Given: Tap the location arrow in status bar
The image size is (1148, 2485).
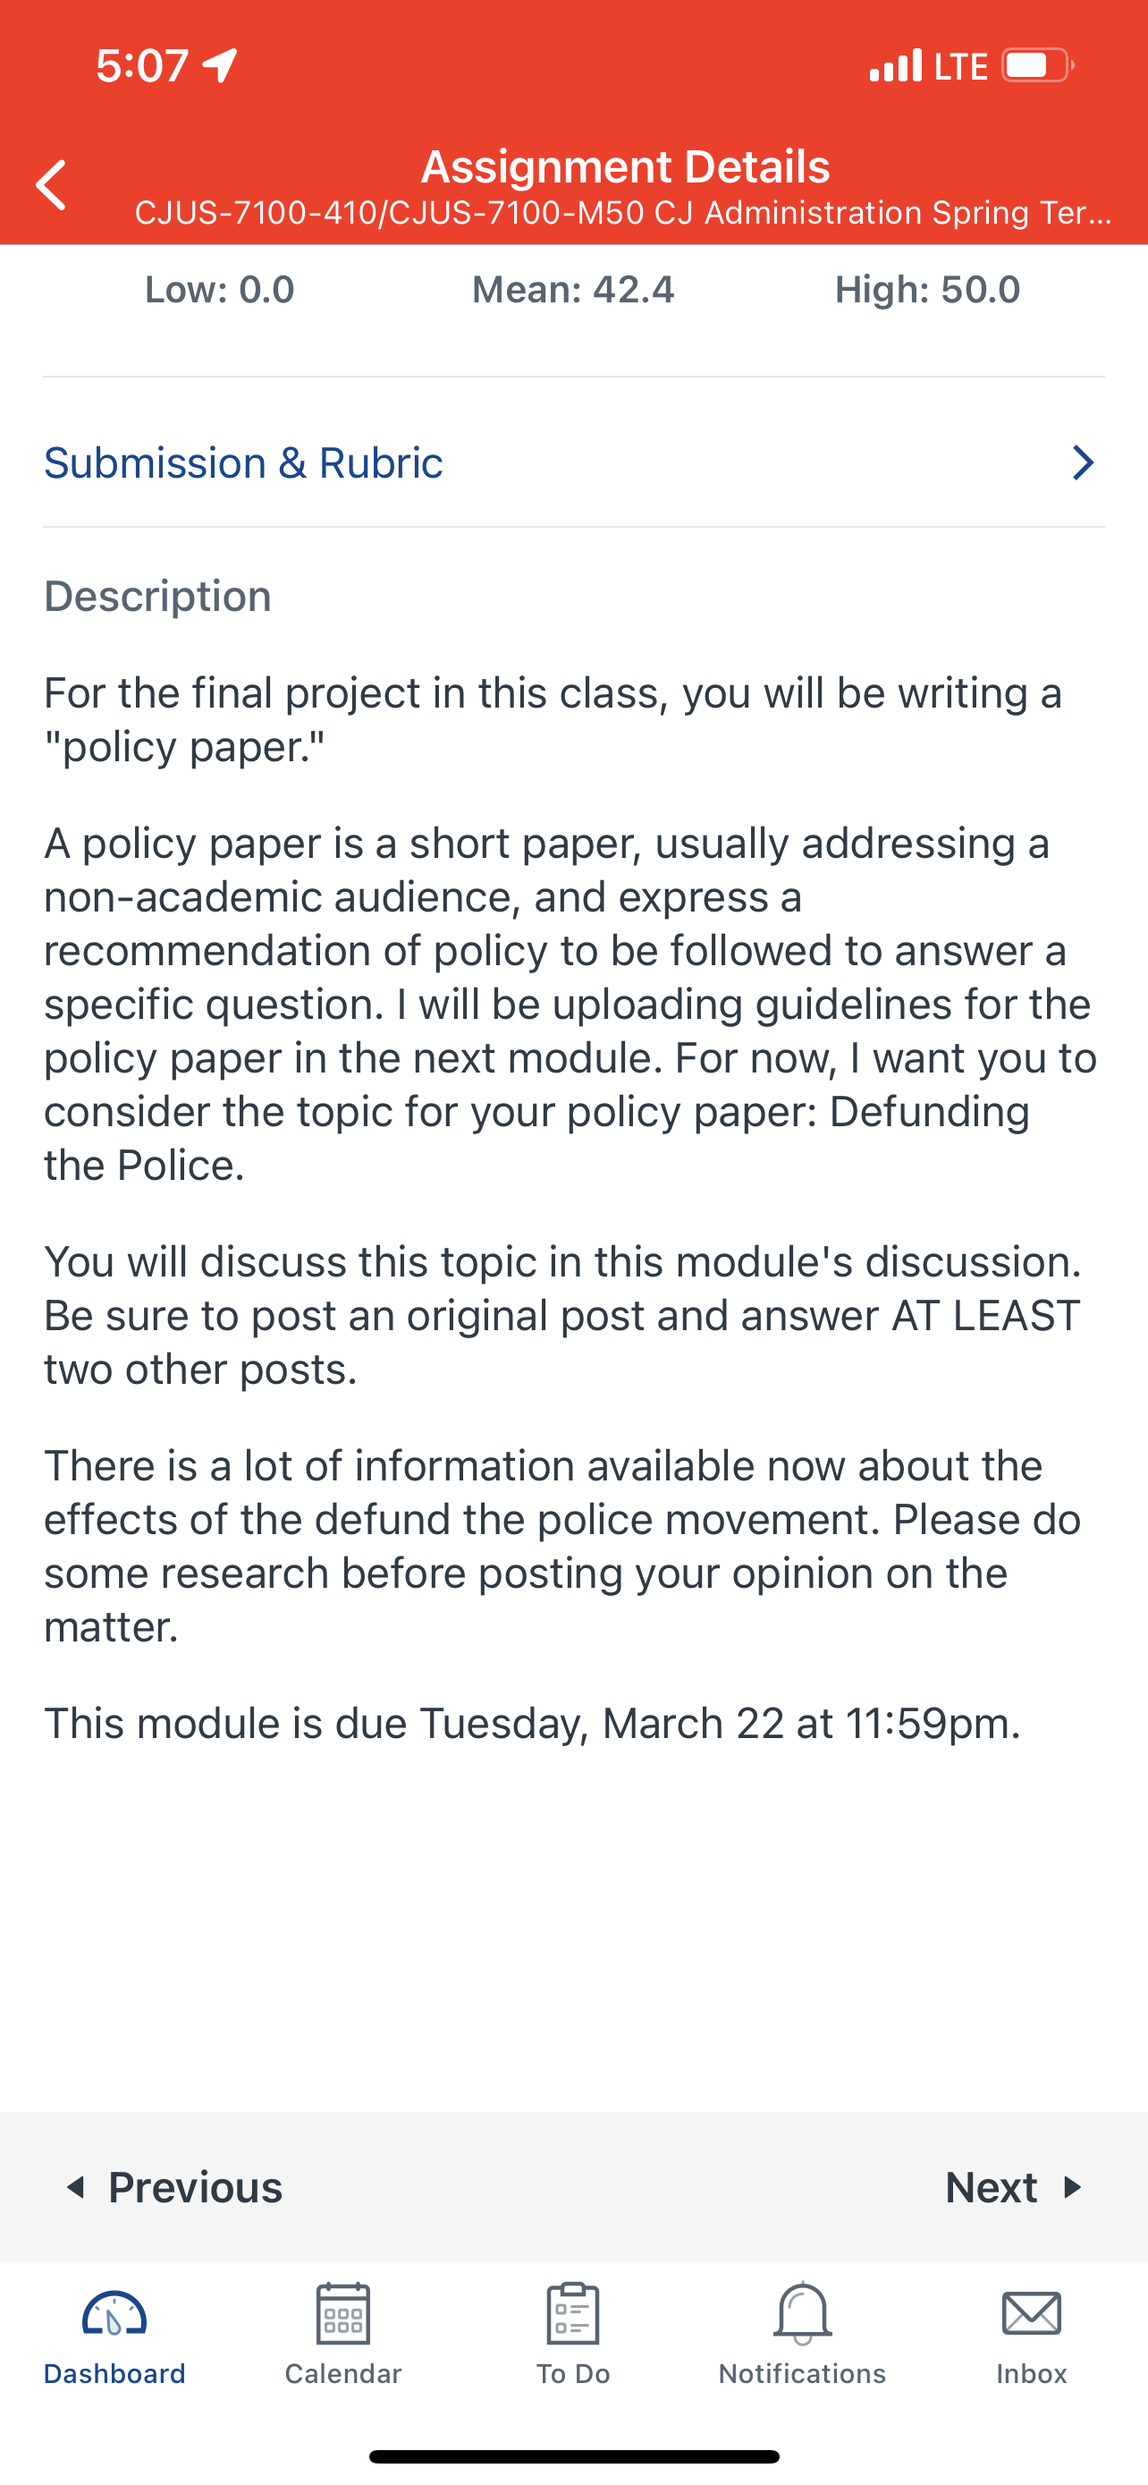Looking at the screenshot, I should coord(221,65).
